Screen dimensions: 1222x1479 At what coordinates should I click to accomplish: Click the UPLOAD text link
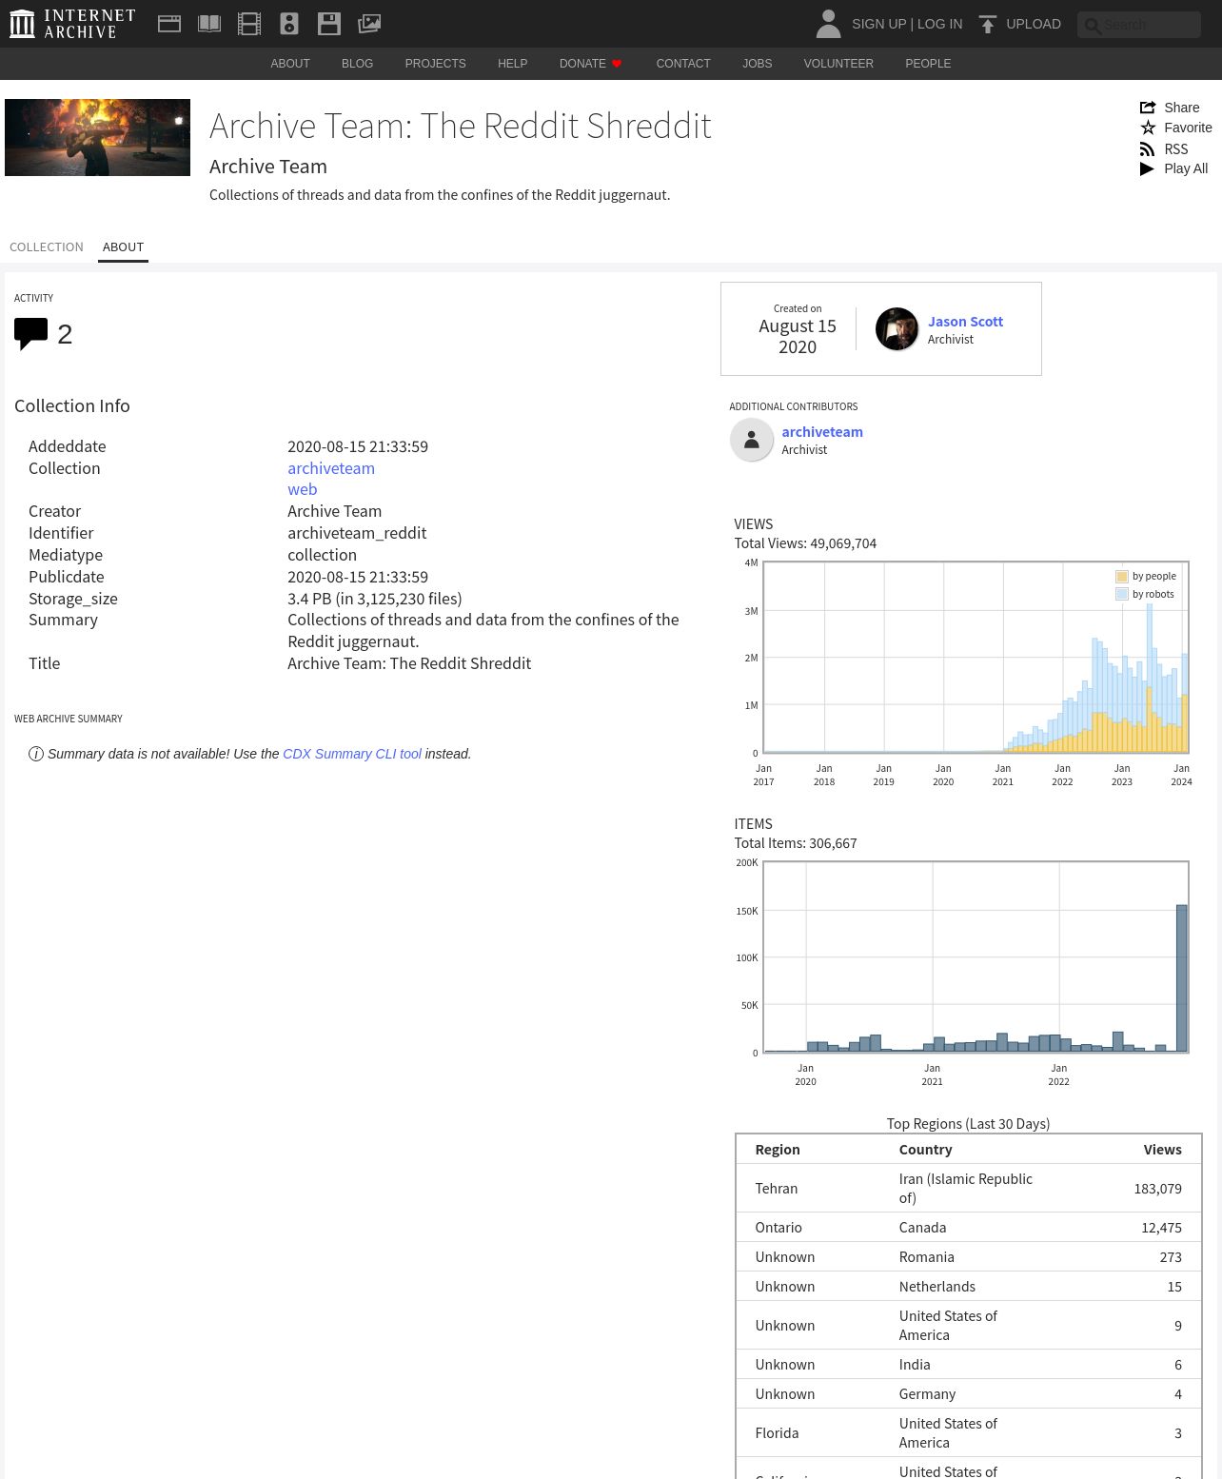click(1034, 24)
